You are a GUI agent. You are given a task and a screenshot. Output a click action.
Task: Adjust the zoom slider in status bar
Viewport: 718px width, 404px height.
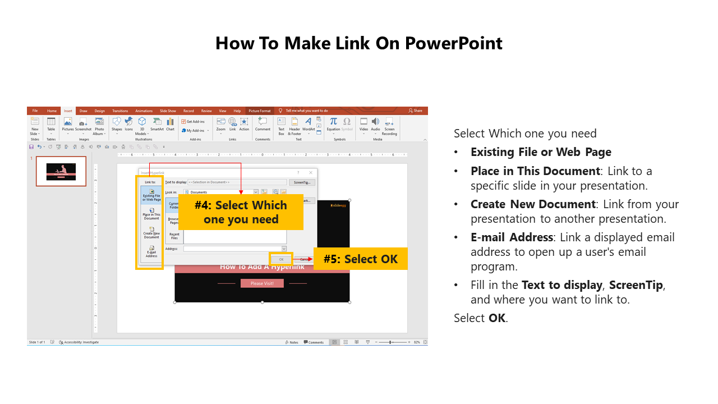[391, 342]
